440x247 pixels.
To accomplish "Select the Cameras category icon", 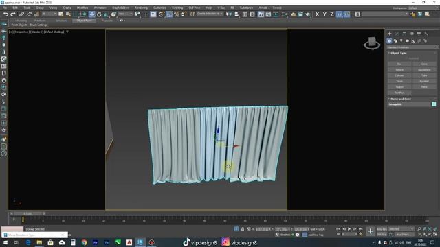I will [407, 41].
